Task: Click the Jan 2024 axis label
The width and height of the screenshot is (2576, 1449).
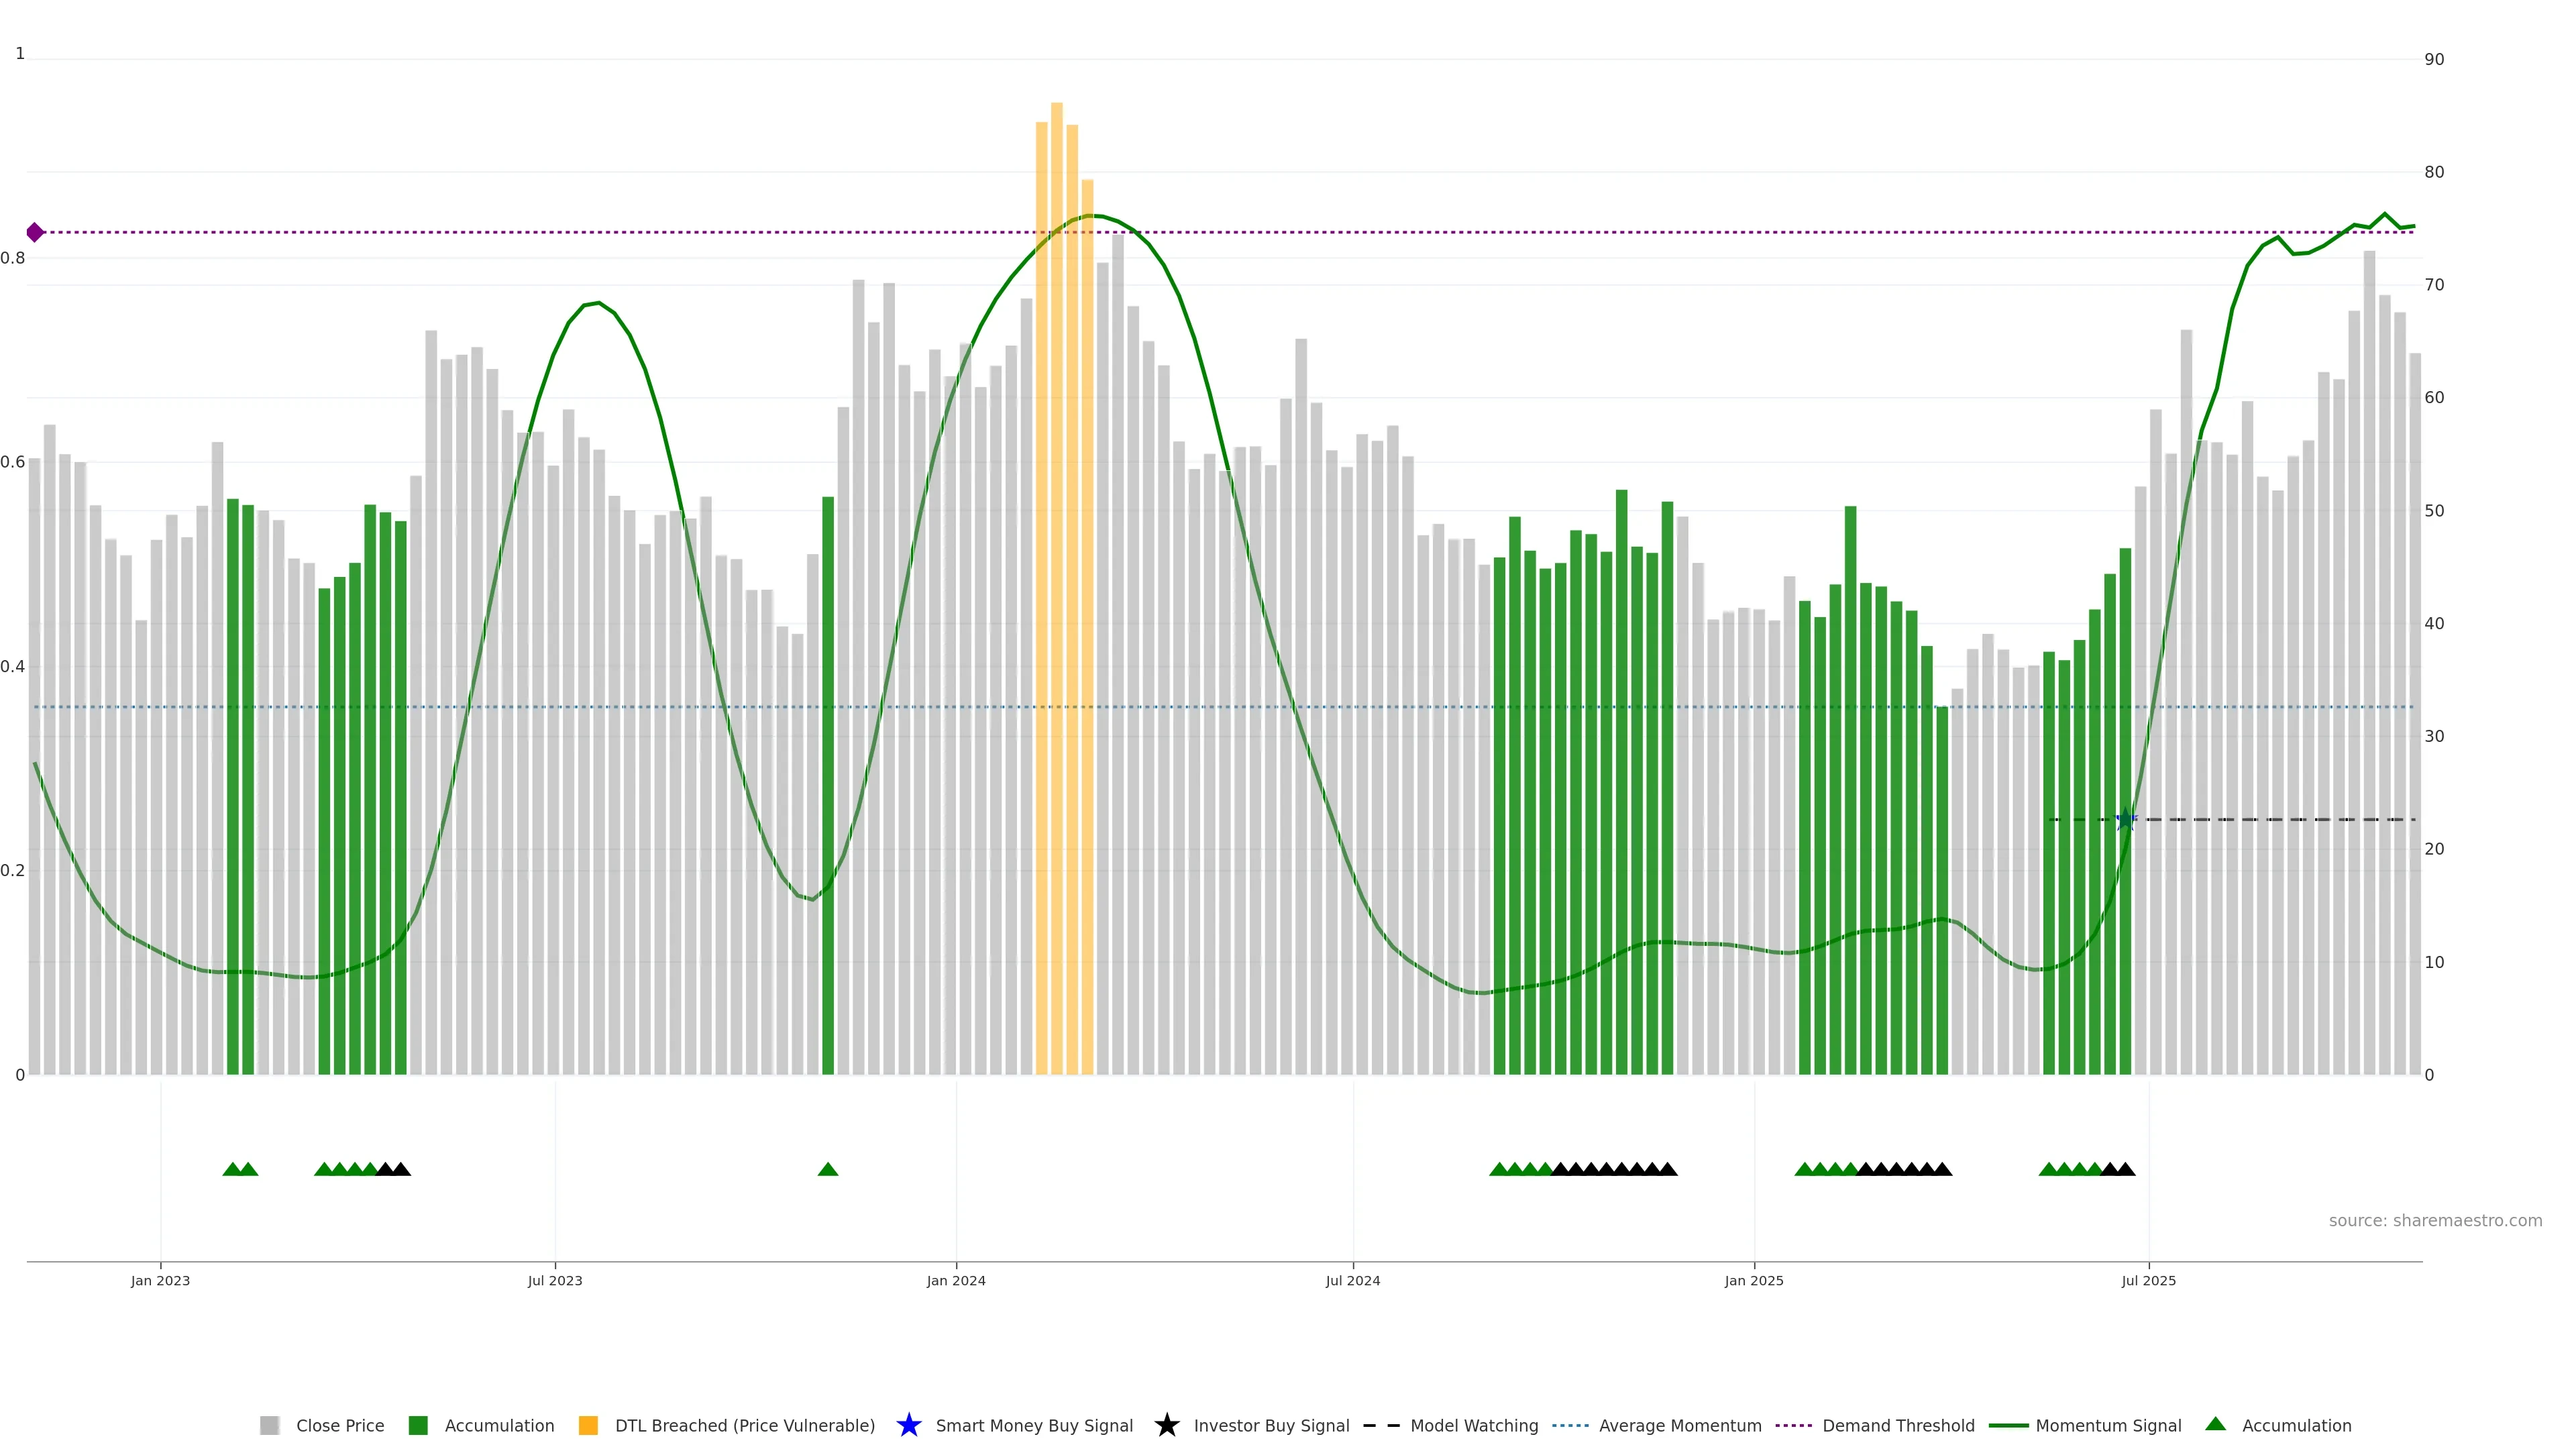Action: [956, 1280]
